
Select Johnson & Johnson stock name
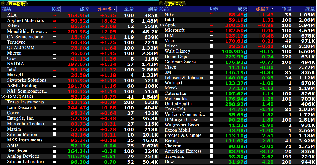coord(184,78)
